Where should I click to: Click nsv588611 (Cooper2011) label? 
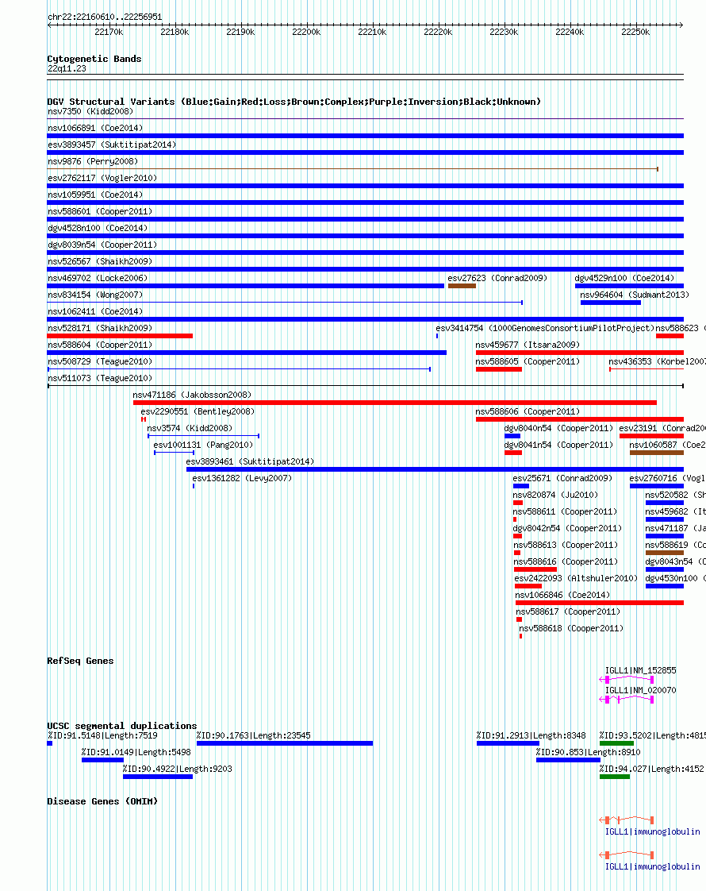pyautogui.click(x=566, y=511)
